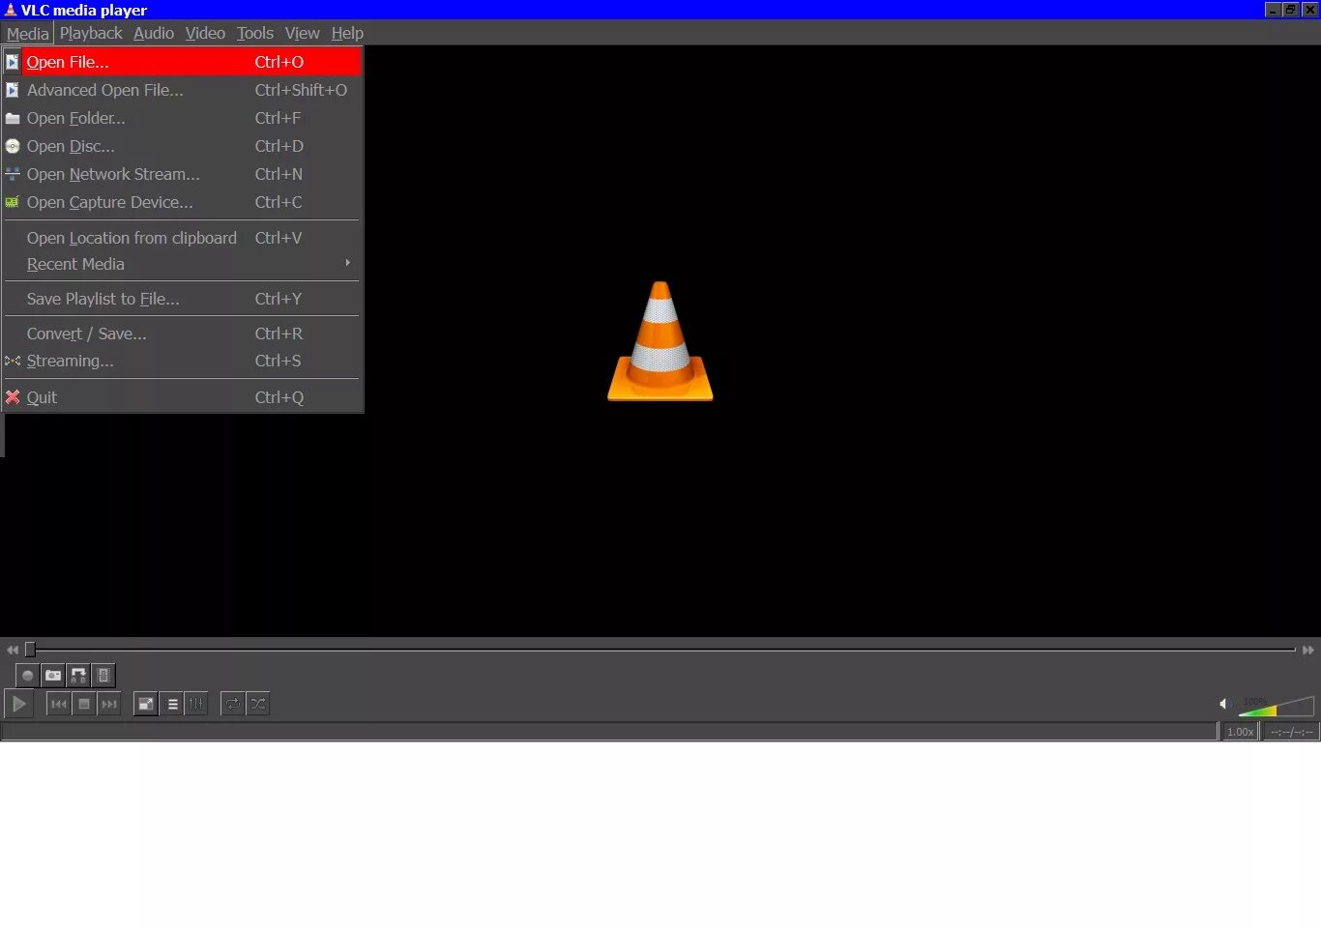Choose Open Disc... from the Media menu
The image size is (1321, 928).
(x=182, y=146)
